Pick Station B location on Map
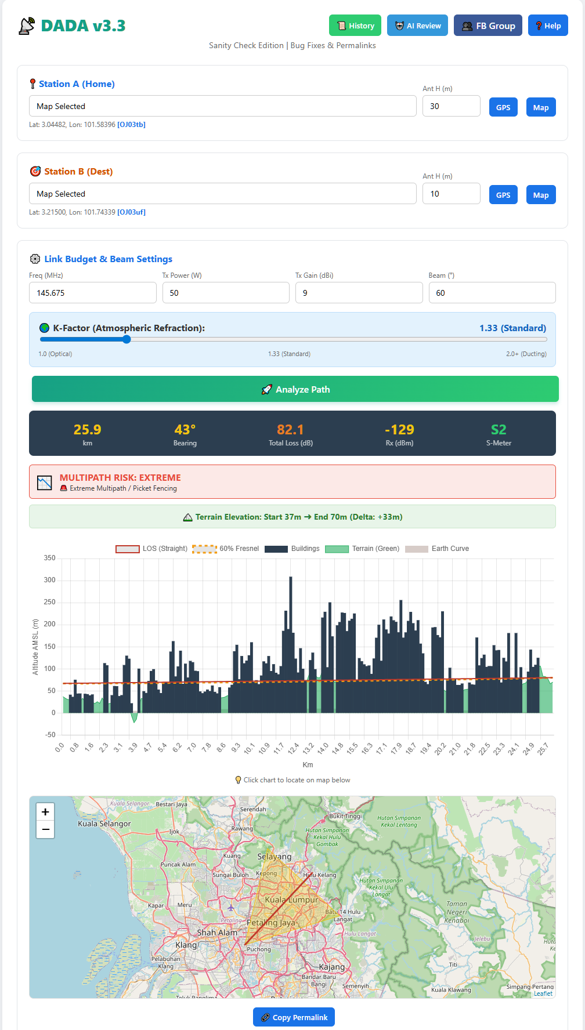The width and height of the screenshot is (585, 1030). pyautogui.click(x=541, y=195)
